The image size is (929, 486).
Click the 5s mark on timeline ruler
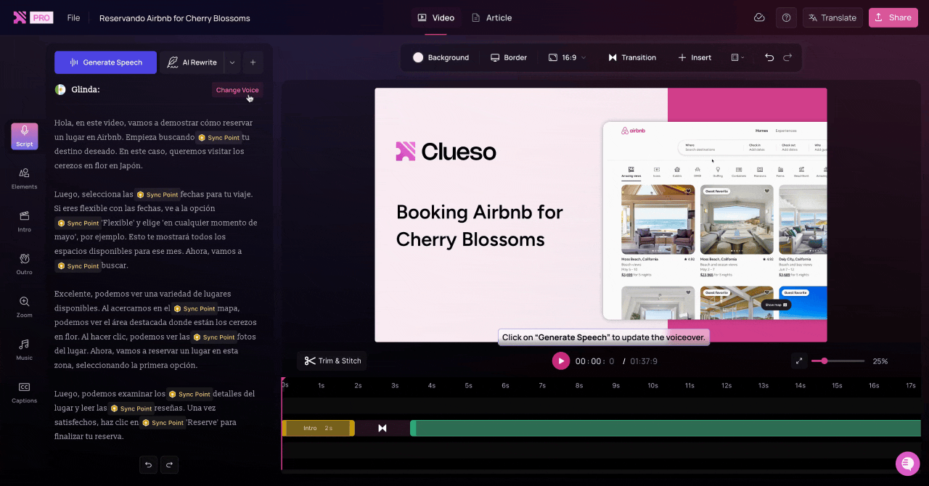pos(468,385)
